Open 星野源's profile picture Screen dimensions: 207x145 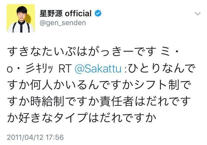tap(21, 18)
